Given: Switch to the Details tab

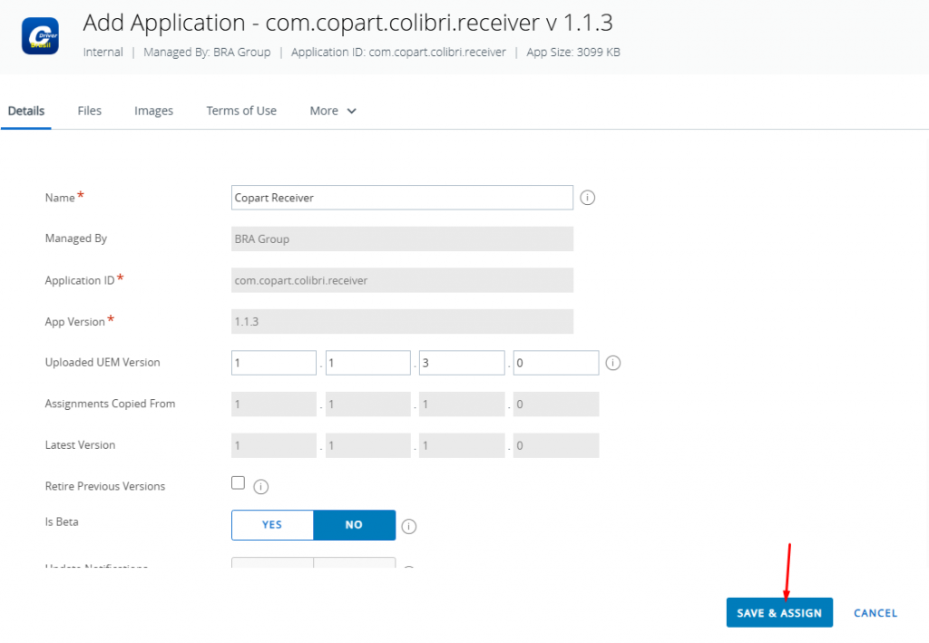Looking at the screenshot, I should 26,112.
